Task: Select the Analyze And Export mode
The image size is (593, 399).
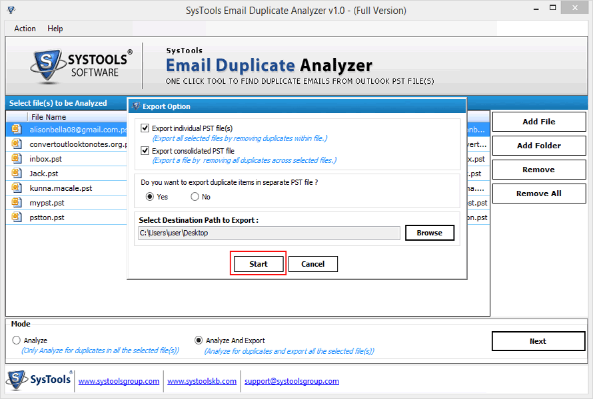Action: click(199, 340)
